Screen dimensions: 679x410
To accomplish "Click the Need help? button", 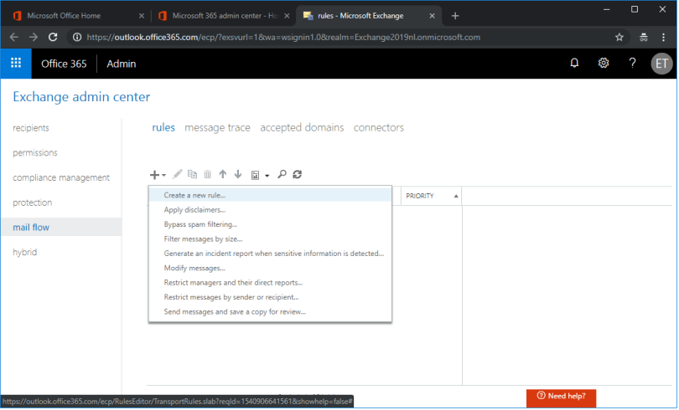I will (x=561, y=396).
